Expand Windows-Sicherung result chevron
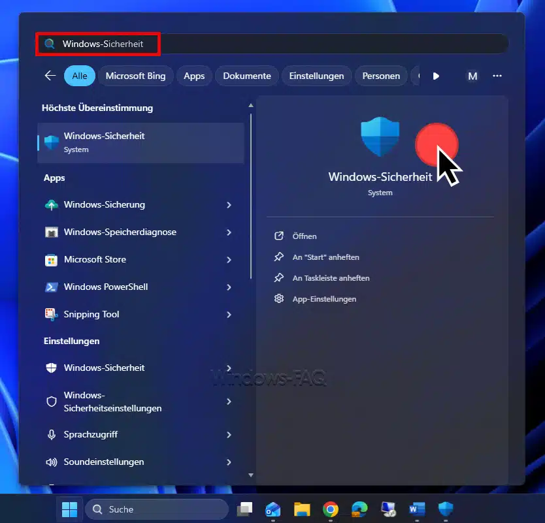Image resolution: width=545 pixels, height=523 pixels. click(229, 205)
